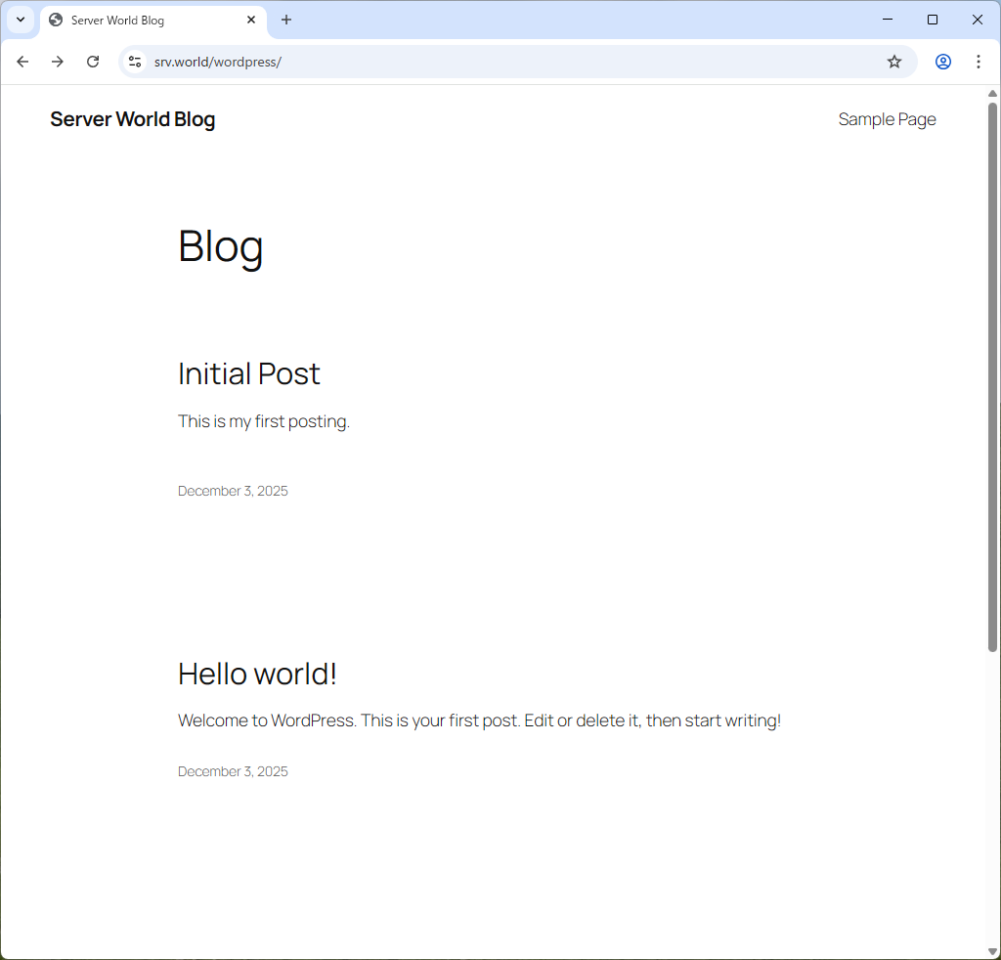The height and width of the screenshot is (960, 1001).
Task: Click the Server World Blog site title
Action: [x=132, y=119]
